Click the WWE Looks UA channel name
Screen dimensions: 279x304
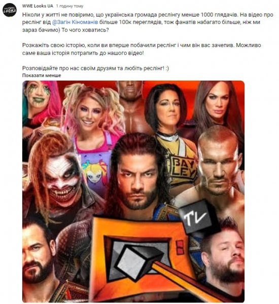click(38, 6)
